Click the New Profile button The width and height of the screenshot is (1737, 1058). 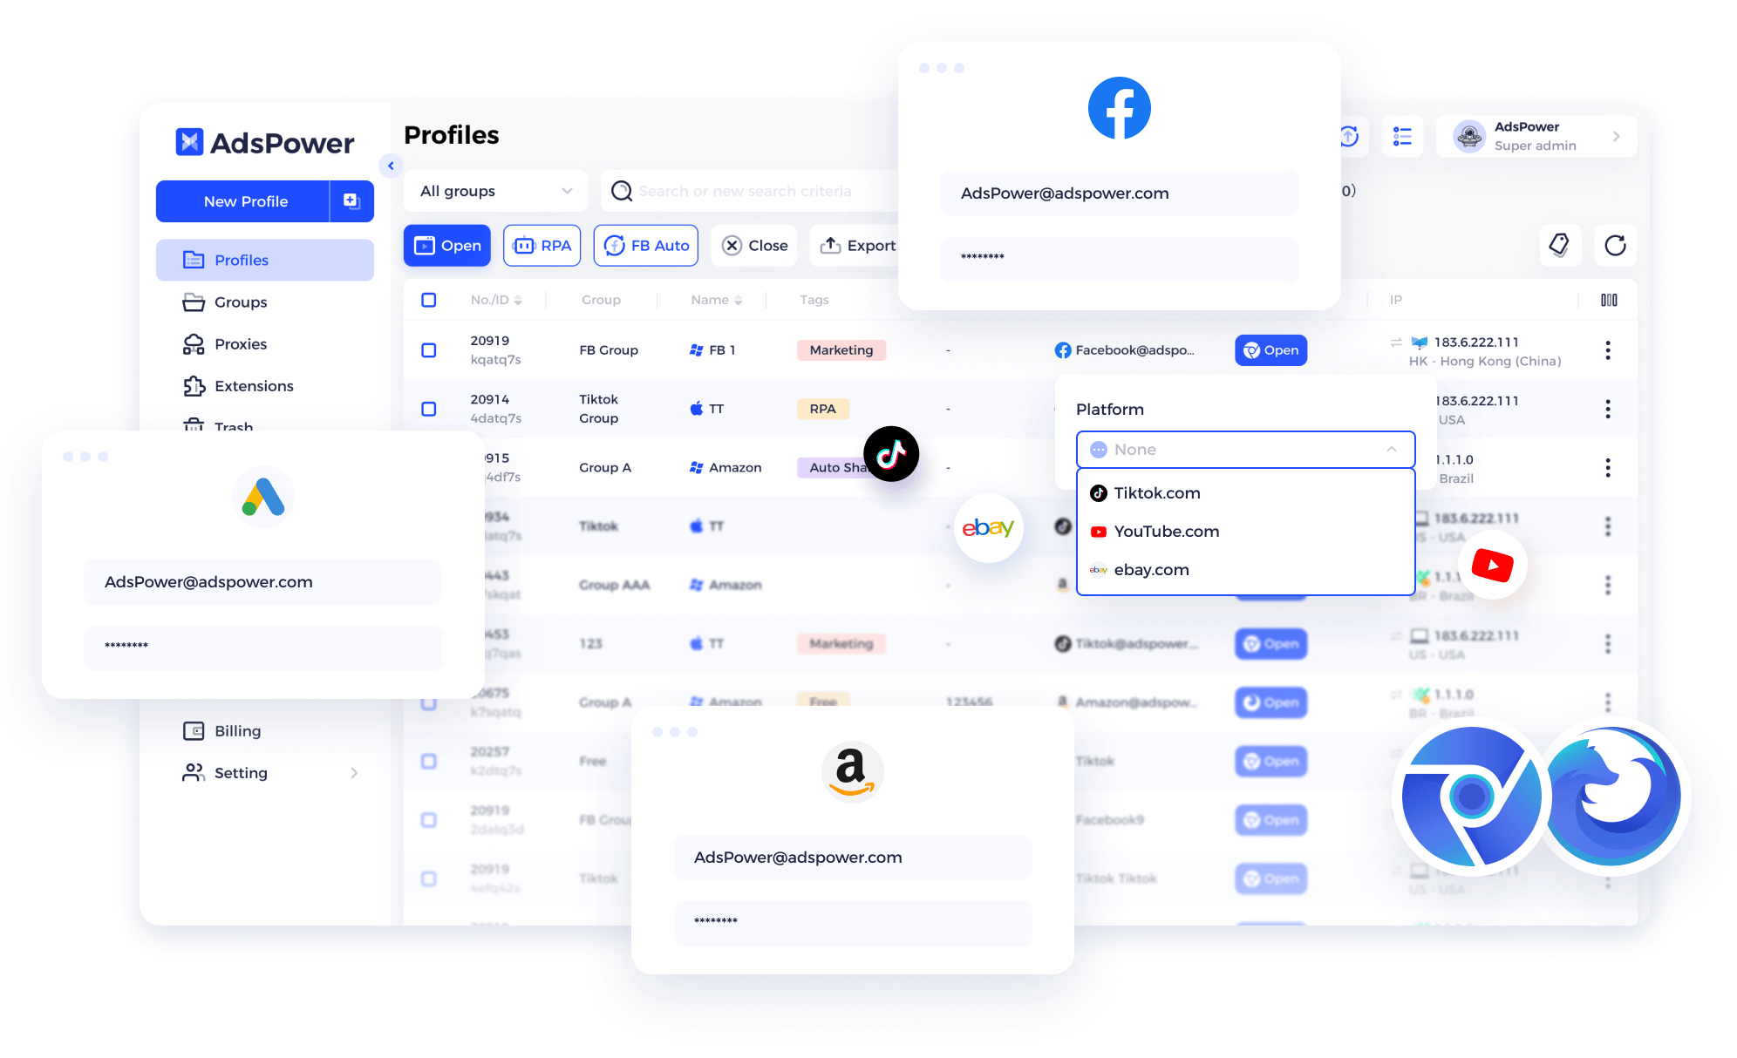[x=247, y=200]
